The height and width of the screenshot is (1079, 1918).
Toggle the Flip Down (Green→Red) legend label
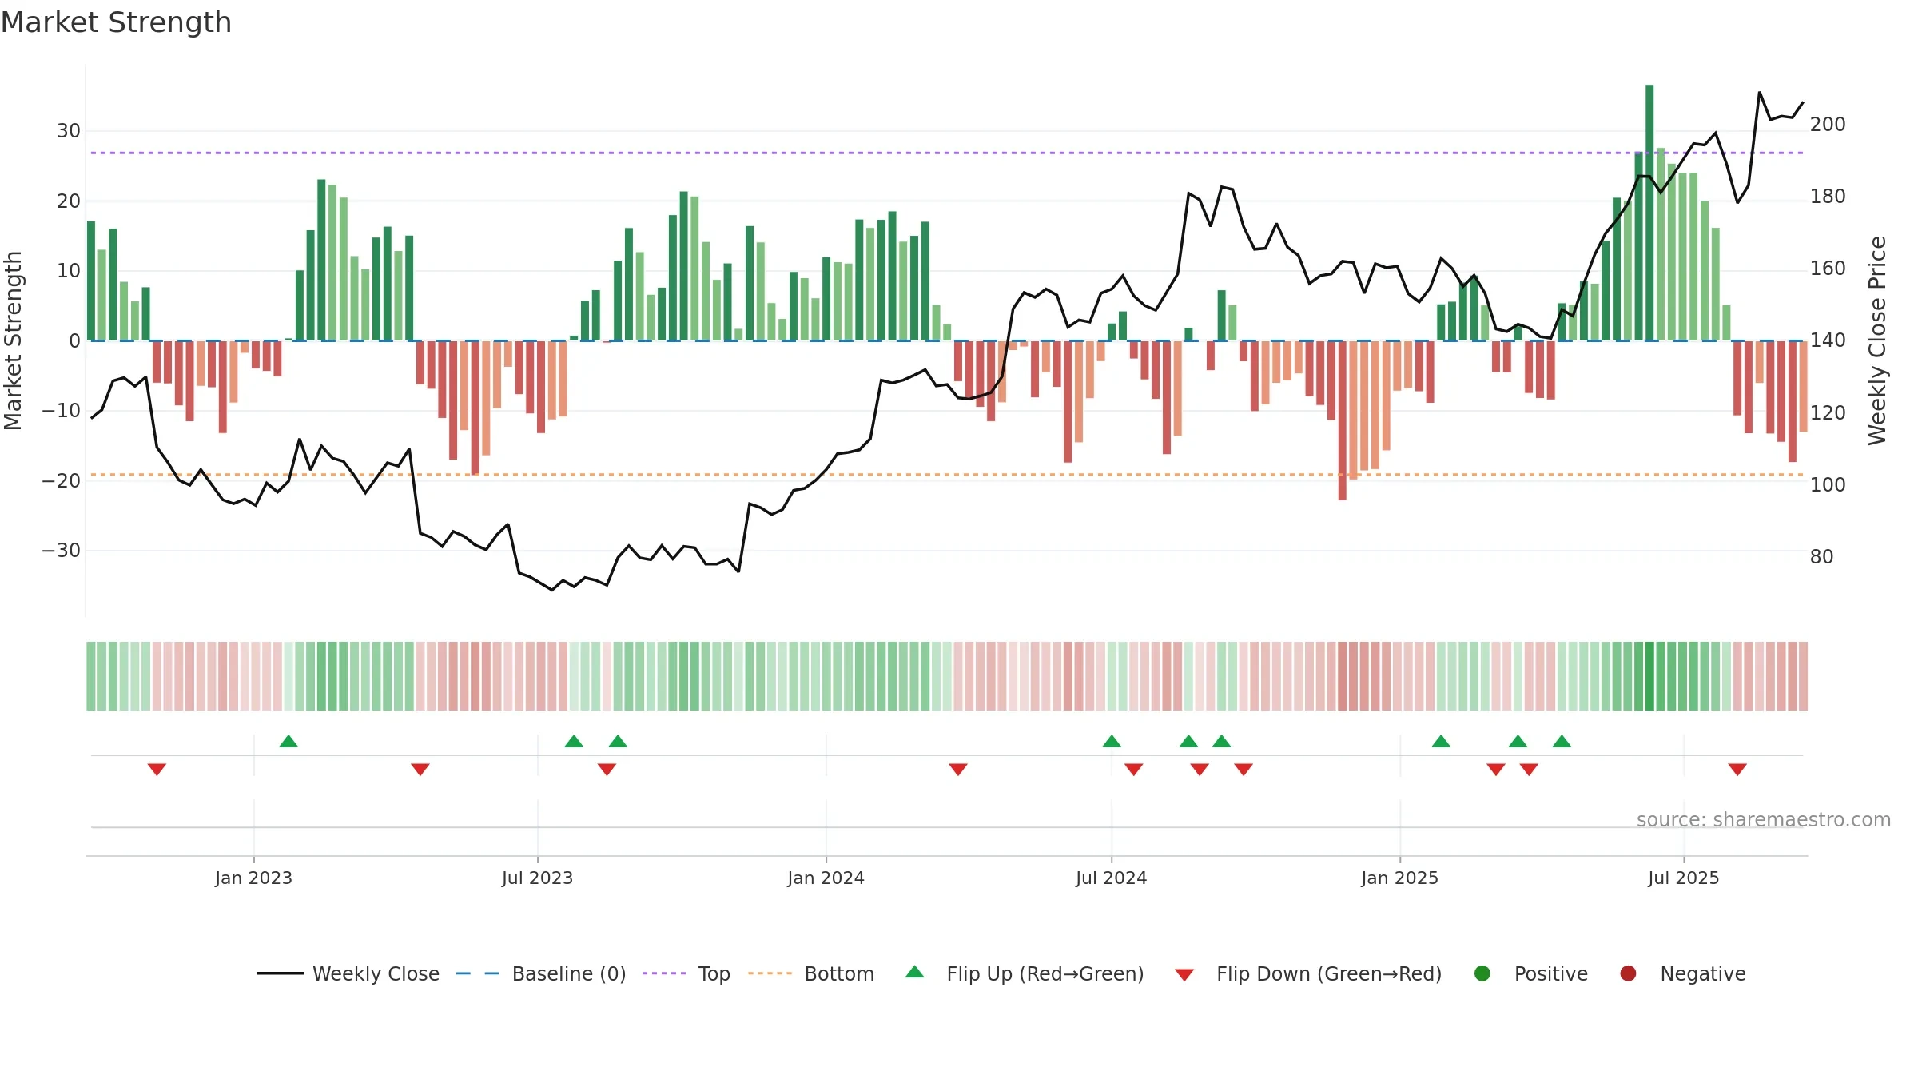(1329, 974)
